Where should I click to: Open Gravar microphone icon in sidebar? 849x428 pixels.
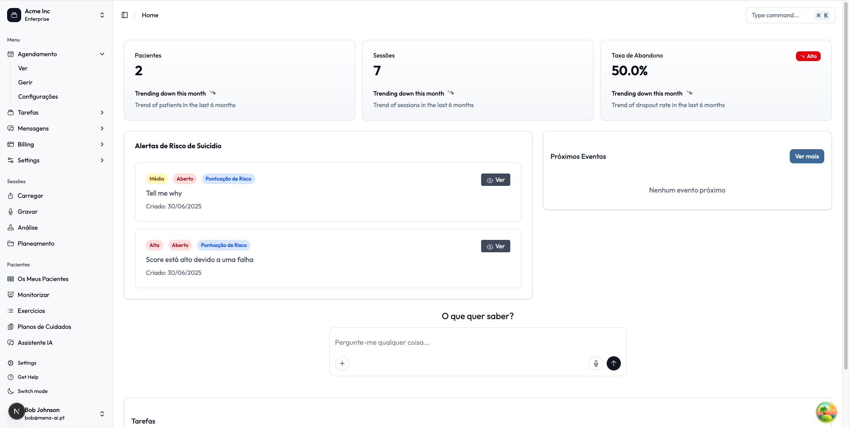[x=11, y=212]
